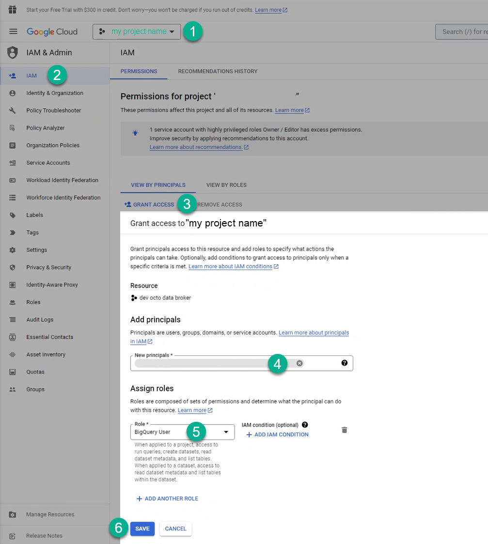Click the Policy Troubleshooter wrench icon
Image resolution: width=488 pixels, height=544 pixels.
13,111
